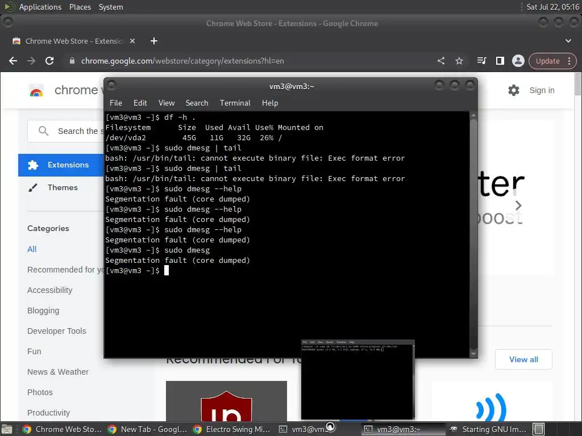Open a new Chrome tab with plus
This screenshot has height=436, width=582.
click(154, 41)
